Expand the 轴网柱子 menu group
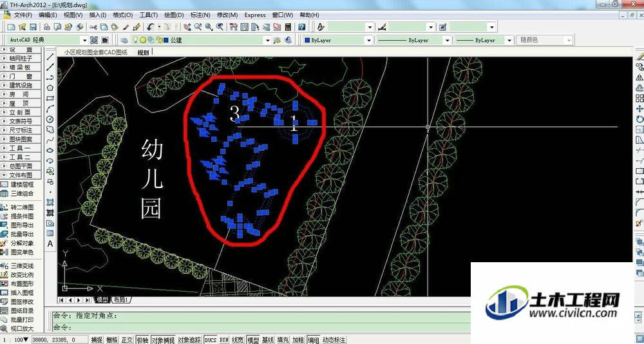 tap(21, 59)
